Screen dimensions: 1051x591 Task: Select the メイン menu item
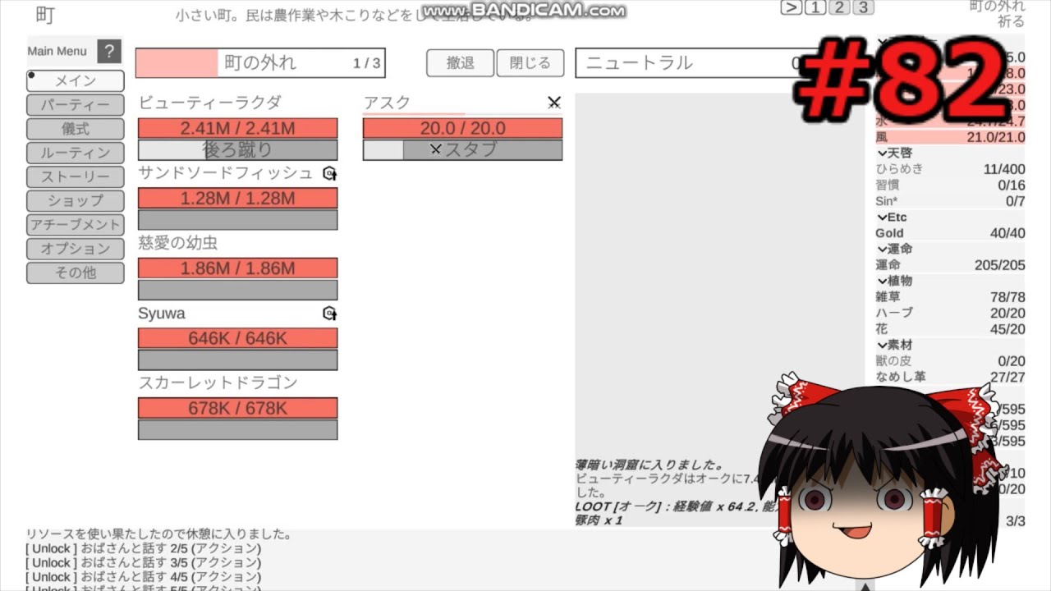pyautogui.click(x=76, y=81)
